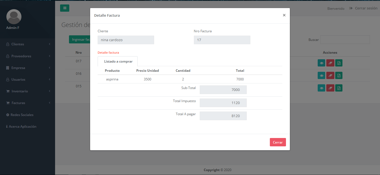View invoice 017 with the eye icon
This screenshot has width=380, height=175.
click(321, 63)
